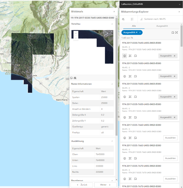Image resolution: width=183 pixels, height=188 pixels.
Task: Deselect image 974-2017-0330-7645 via Ausgewählt button
Action: tap(168, 56)
